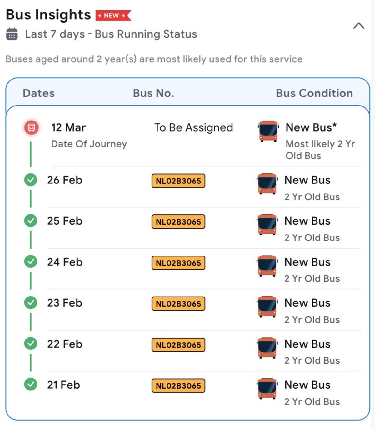Click the green checkmark for 25 Feb

click(31, 221)
